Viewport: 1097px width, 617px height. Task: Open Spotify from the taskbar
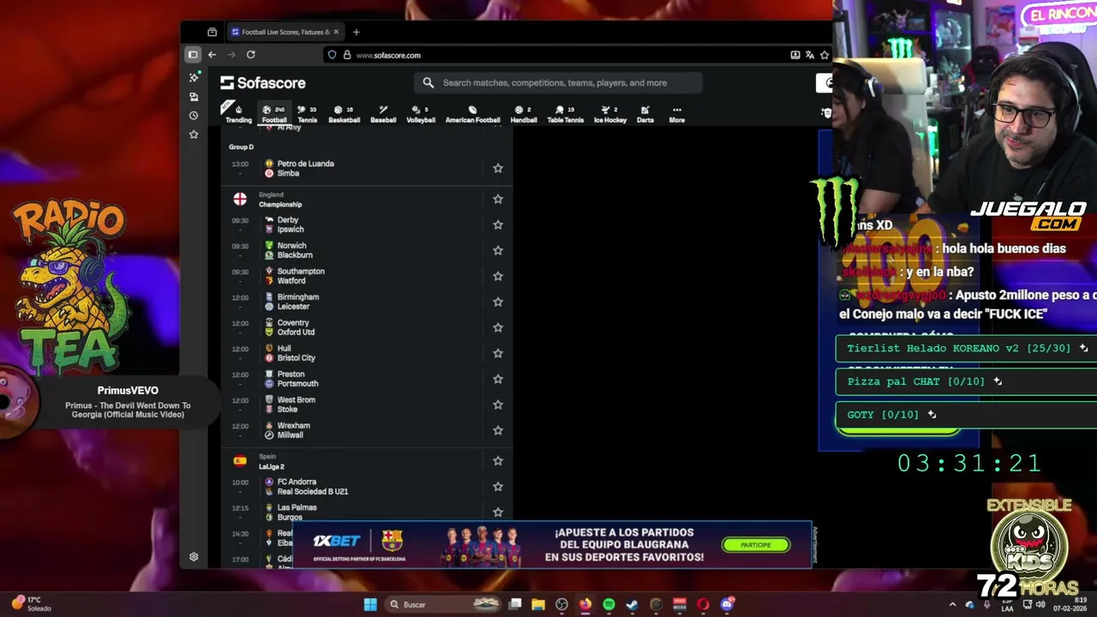point(608,604)
